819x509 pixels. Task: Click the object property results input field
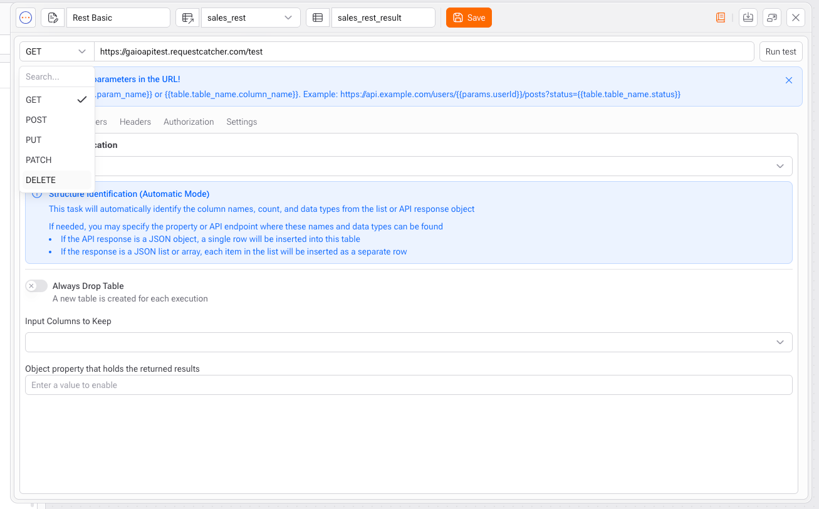coord(409,385)
